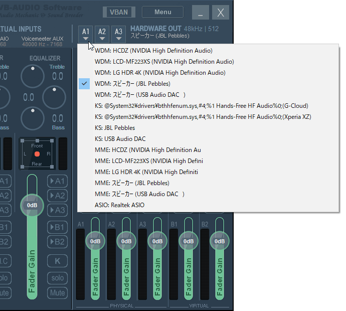Select KS Hands-Free HF Audio (Xperia XZ)
The image size is (346, 311).
pyautogui.click(x=208, y=117)
